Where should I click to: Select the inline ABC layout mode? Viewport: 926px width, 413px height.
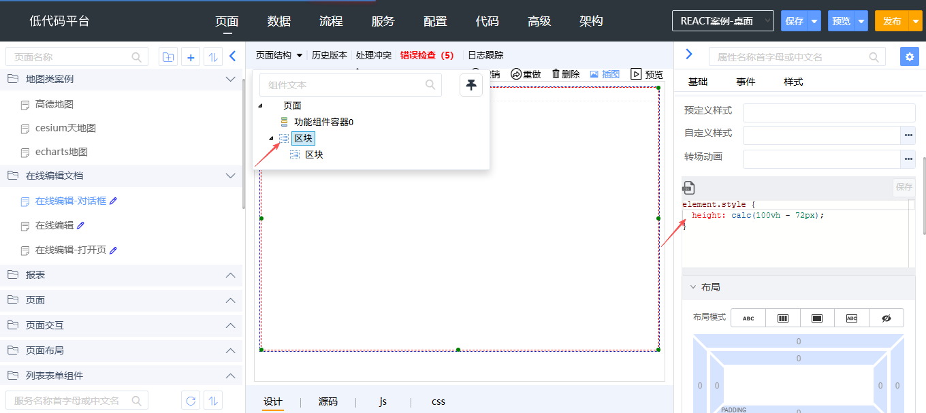coord(748,318)
